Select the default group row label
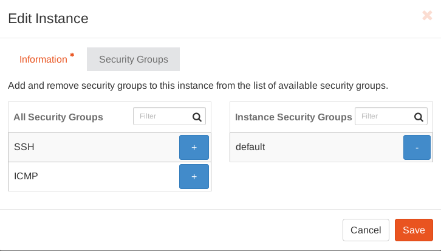The width and height of the screenshot is (441, 251). [250, 147]
